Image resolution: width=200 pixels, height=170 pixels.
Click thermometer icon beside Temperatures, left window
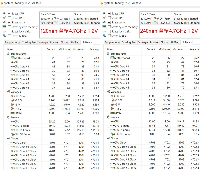(8, 54)
